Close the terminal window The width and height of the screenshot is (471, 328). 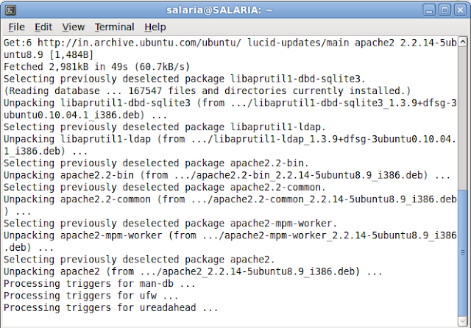[x=460, y=10]
